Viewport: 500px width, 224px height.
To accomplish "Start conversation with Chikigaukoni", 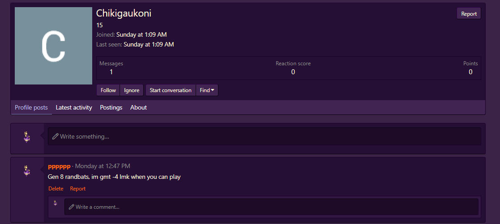I will (171, 90).
